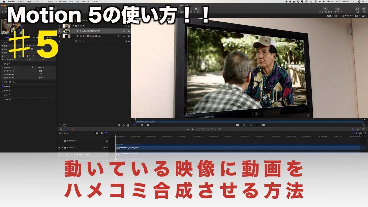Open the Motion application menu
The image size is (368, 207).
coord(11,1)
